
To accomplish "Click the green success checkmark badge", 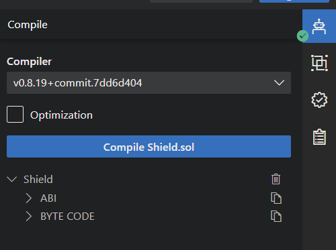I will coord(302,36).
